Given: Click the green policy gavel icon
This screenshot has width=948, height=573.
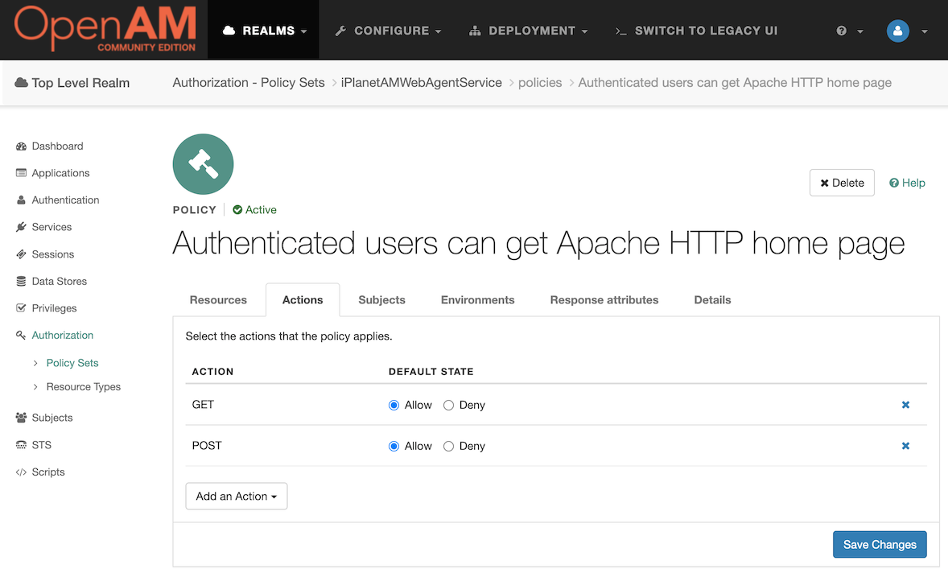Looking at the screenshot, I should tap(203, 164).
